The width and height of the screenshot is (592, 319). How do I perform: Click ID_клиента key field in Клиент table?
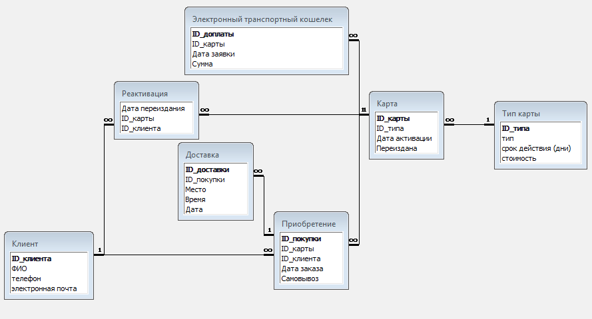31,259
